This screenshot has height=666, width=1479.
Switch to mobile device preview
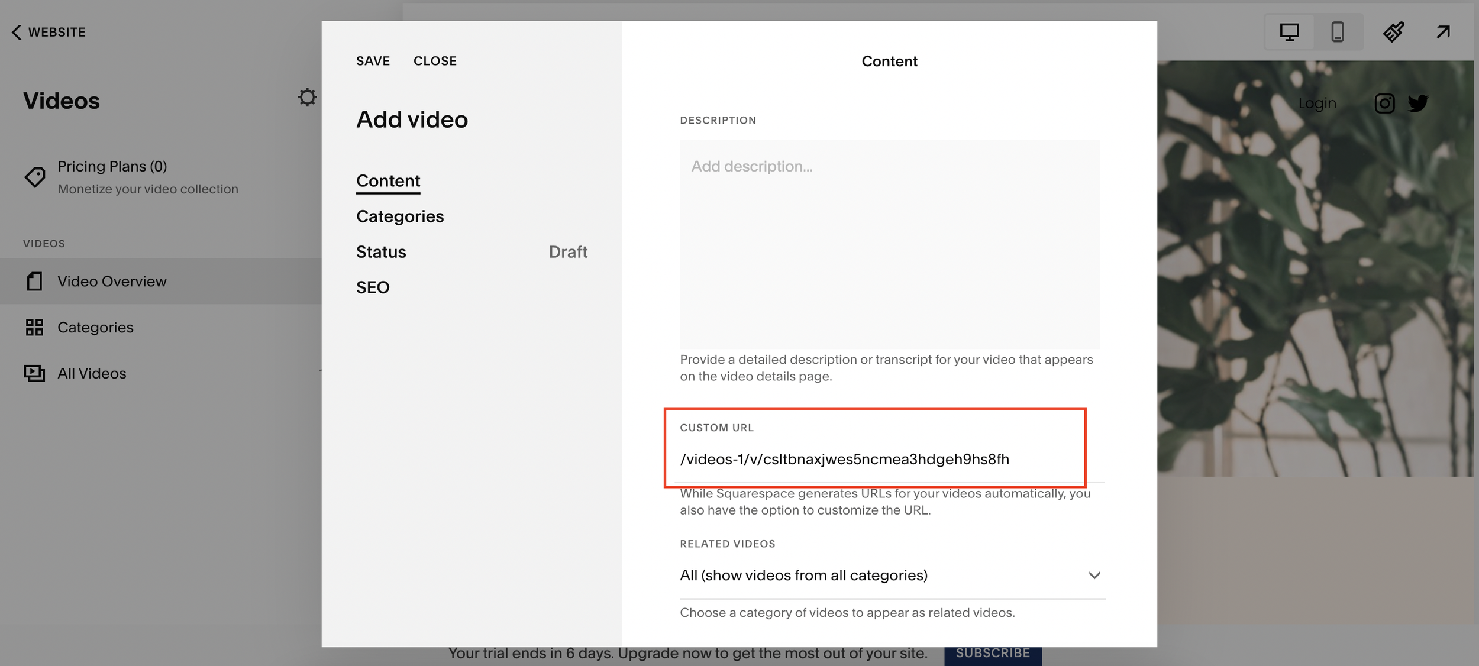pos(1337,32)
